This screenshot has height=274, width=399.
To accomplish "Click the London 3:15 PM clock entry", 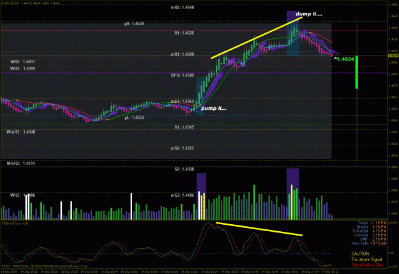I will (x=370, y=235).
